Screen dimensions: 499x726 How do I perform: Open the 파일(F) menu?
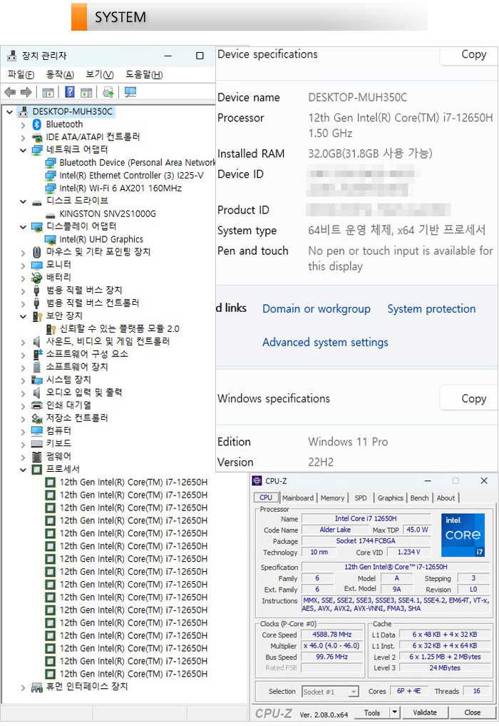(21, 74)
